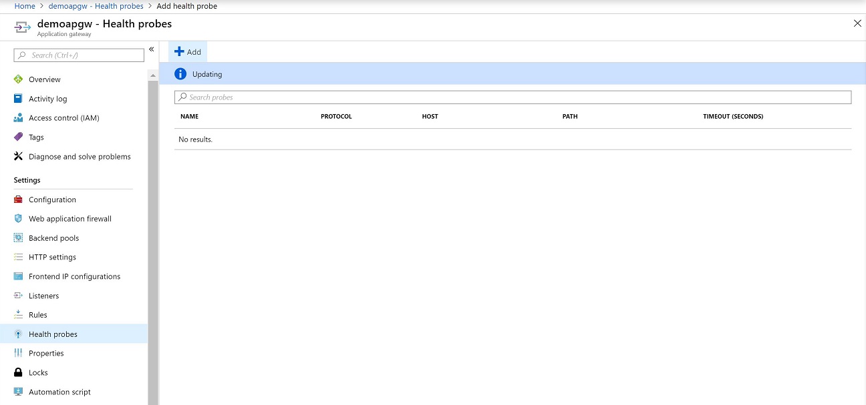Viewport: 866px width, 405px height.
Task: Focus the Search probes field
Action: pos(513,97)
